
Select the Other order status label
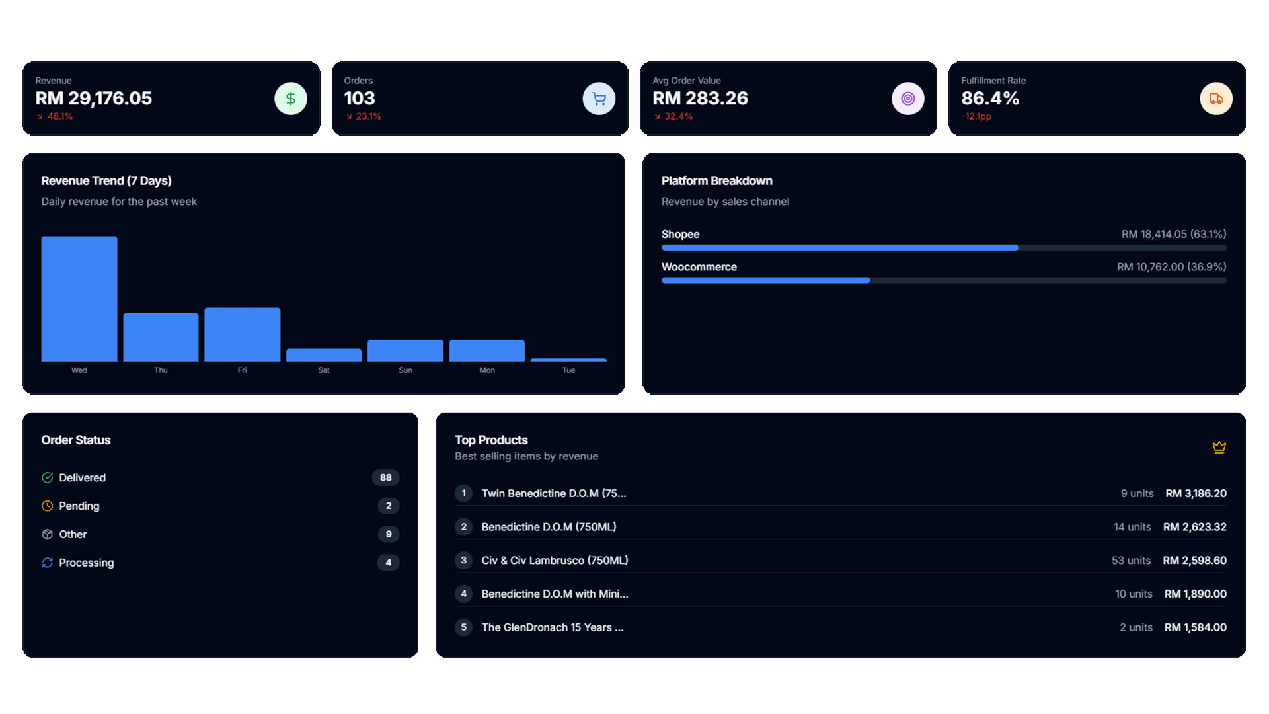(x=73, y=534)
